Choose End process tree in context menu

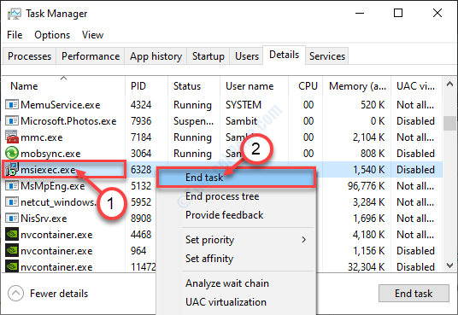[236, 196]
